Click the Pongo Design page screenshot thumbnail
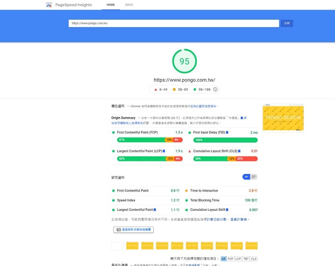The height and width of the screenshot is (266, 335). coord(283,118)
